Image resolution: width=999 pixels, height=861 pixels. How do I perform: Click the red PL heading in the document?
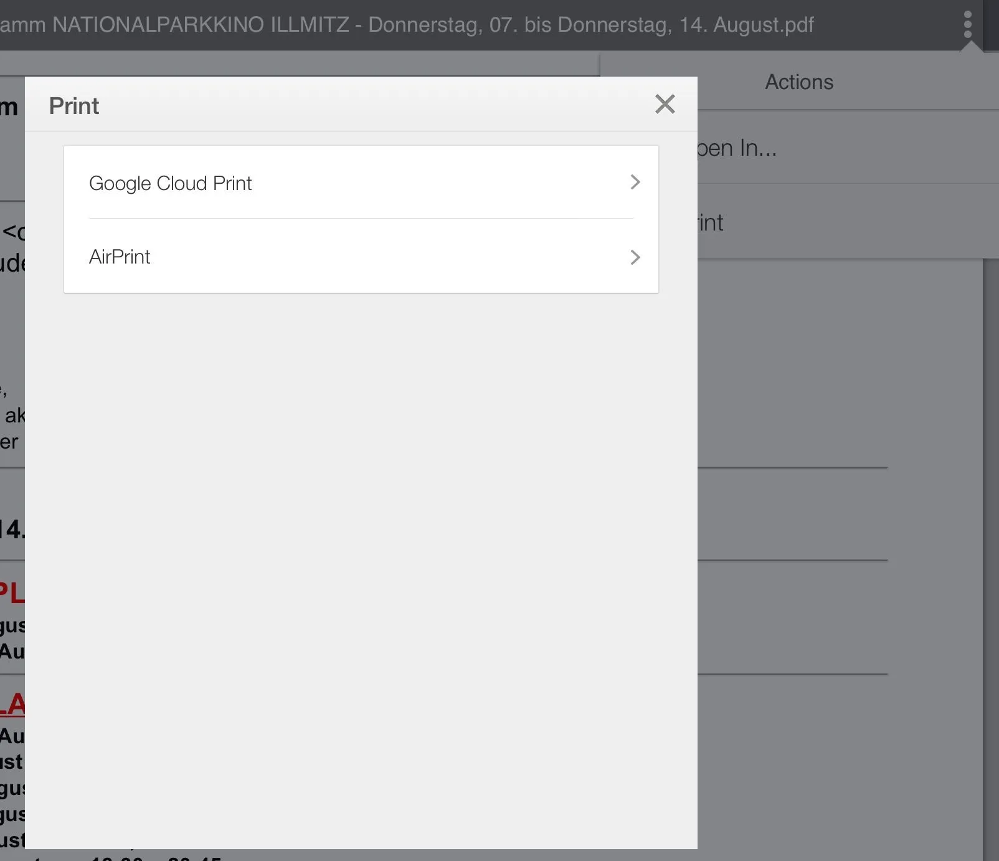coord(12,593)
